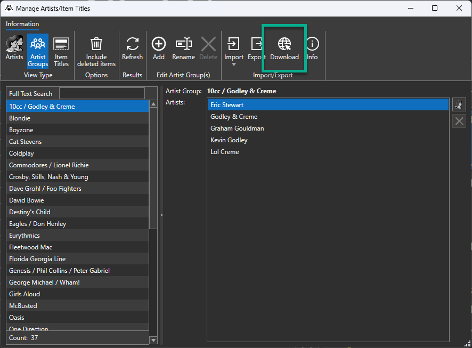
Task: Select the Artist Groups view
Action: (38, 51)
